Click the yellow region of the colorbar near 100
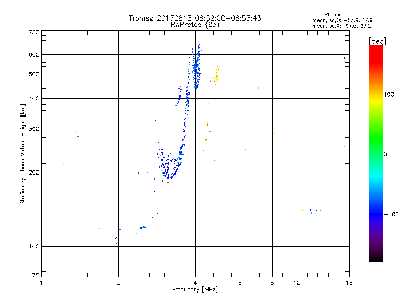411x308 pixels. (376, 100)
